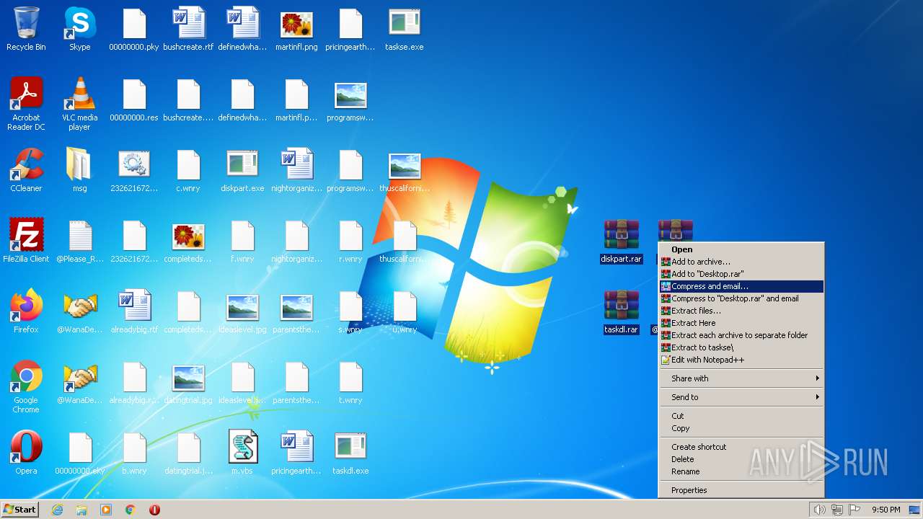Screen dimensions: 923x519
Task: Select the diskpart.exe file icon
Action: pyautogui.click(x=242, y=170)
